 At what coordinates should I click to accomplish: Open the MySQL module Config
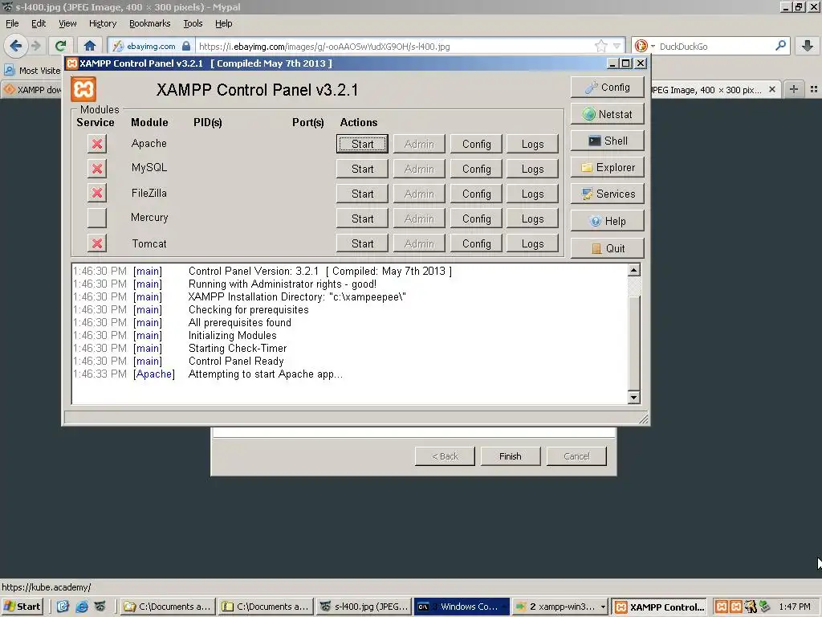476,169
